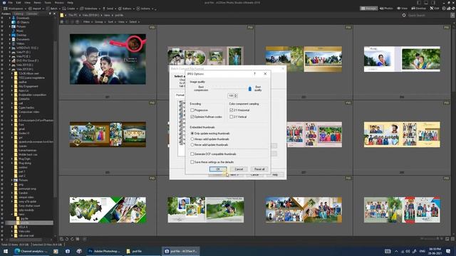
Task: Expand the Downloads folder tree node
Action: click(x=9, y=18)
